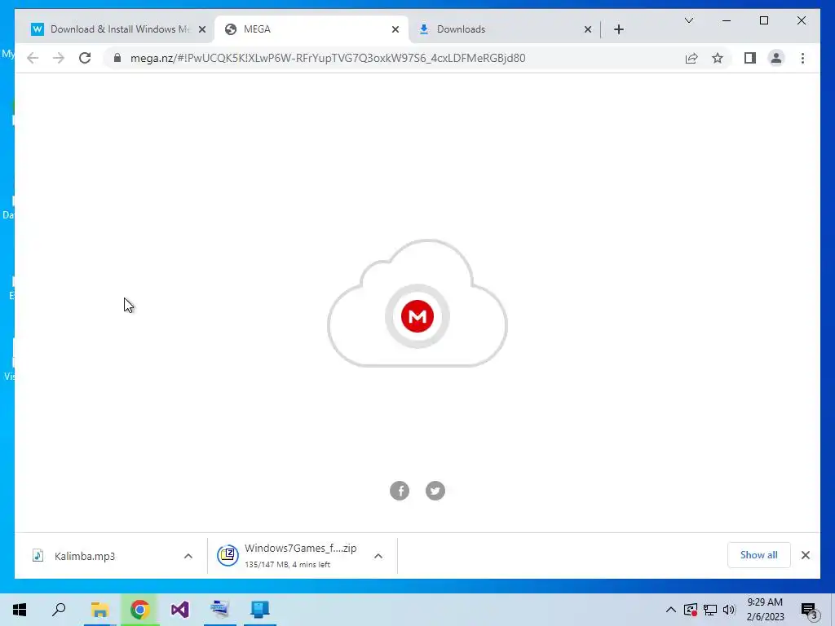Click the address bar URL
The width and height of the screenshot is (835, 626).
[328, 58]
